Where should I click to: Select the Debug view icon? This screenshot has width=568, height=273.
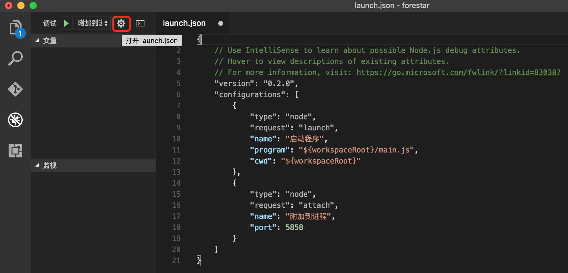pos(15,120)
